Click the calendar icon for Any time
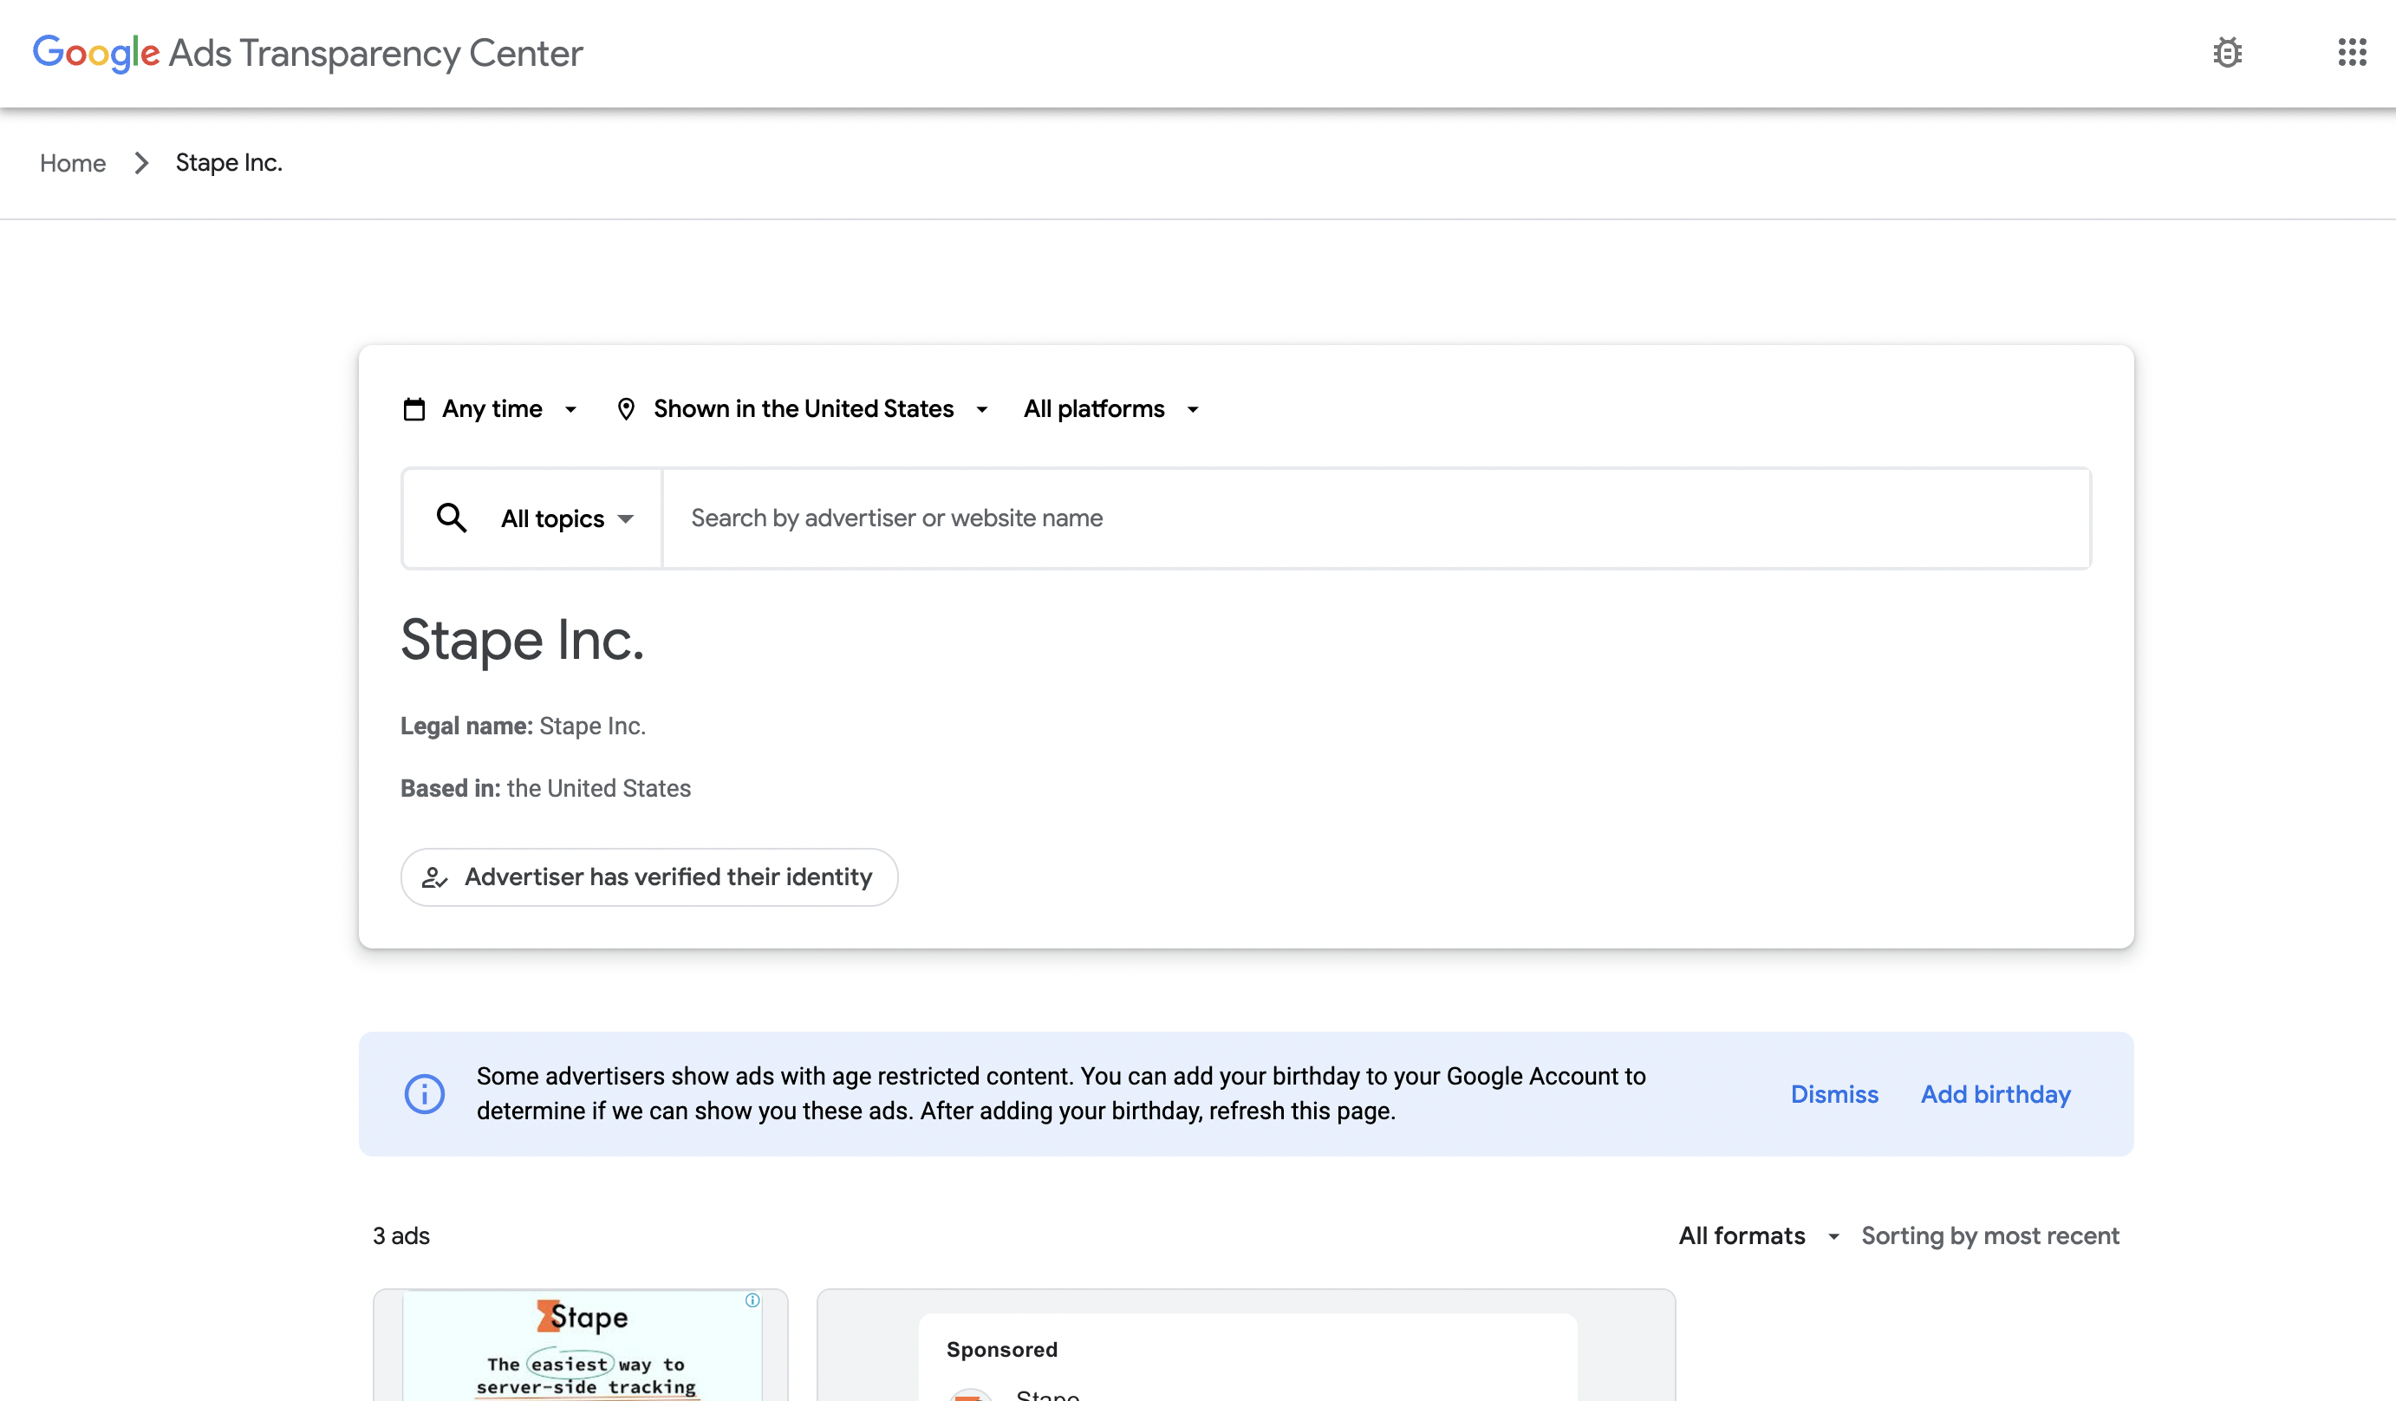The height and width of the screenshot is (1401, 2396). point(413,408)
